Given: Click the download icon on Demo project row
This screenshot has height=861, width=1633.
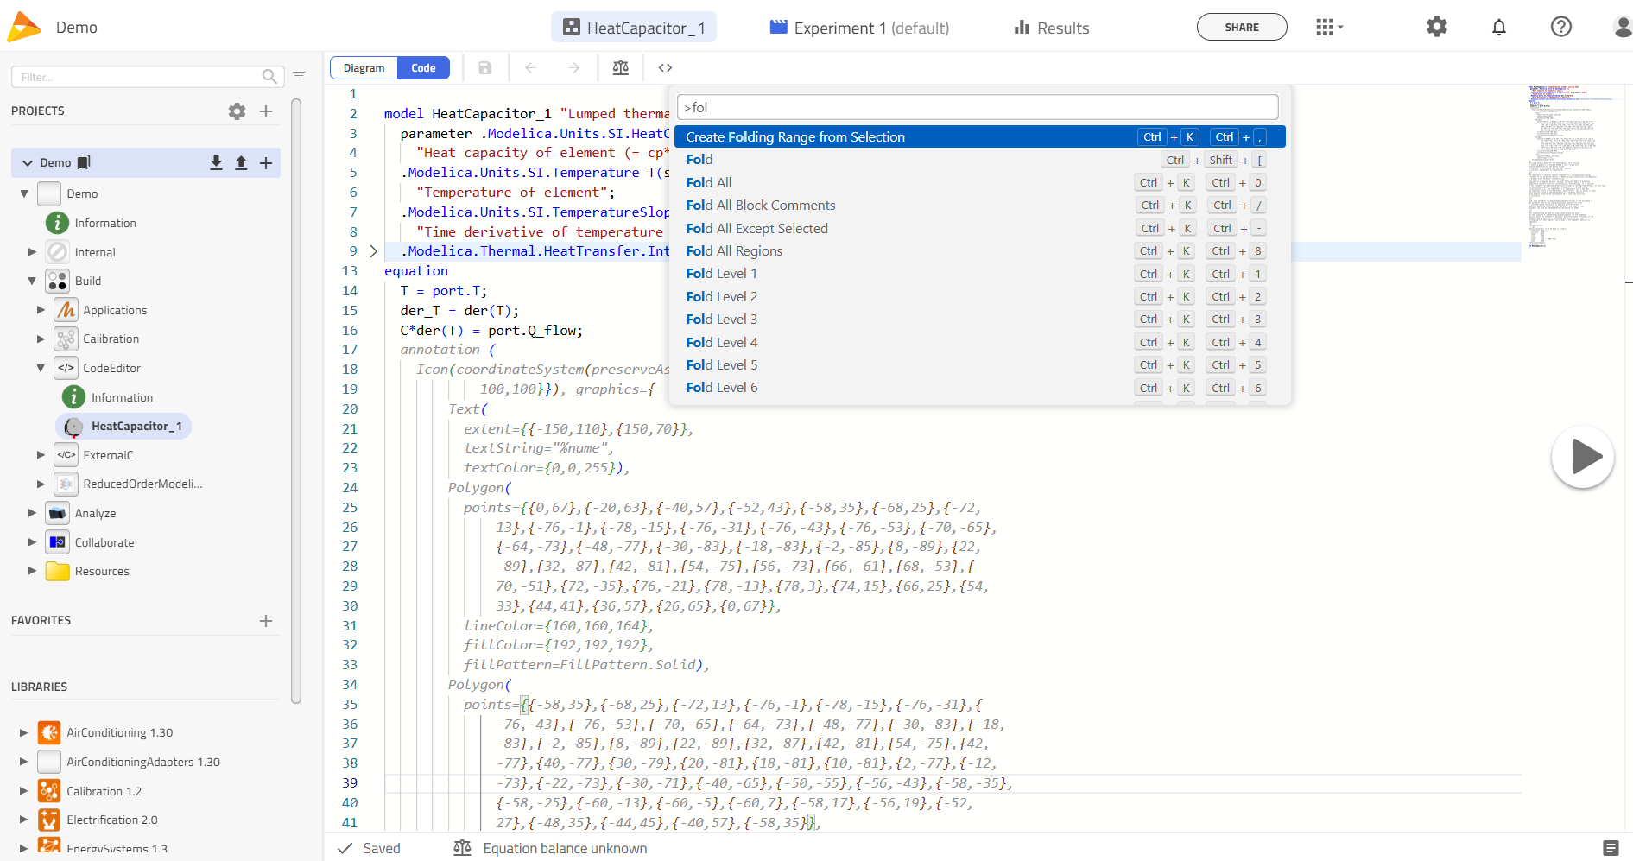Looking at the screenshot, I should [216, 163].
